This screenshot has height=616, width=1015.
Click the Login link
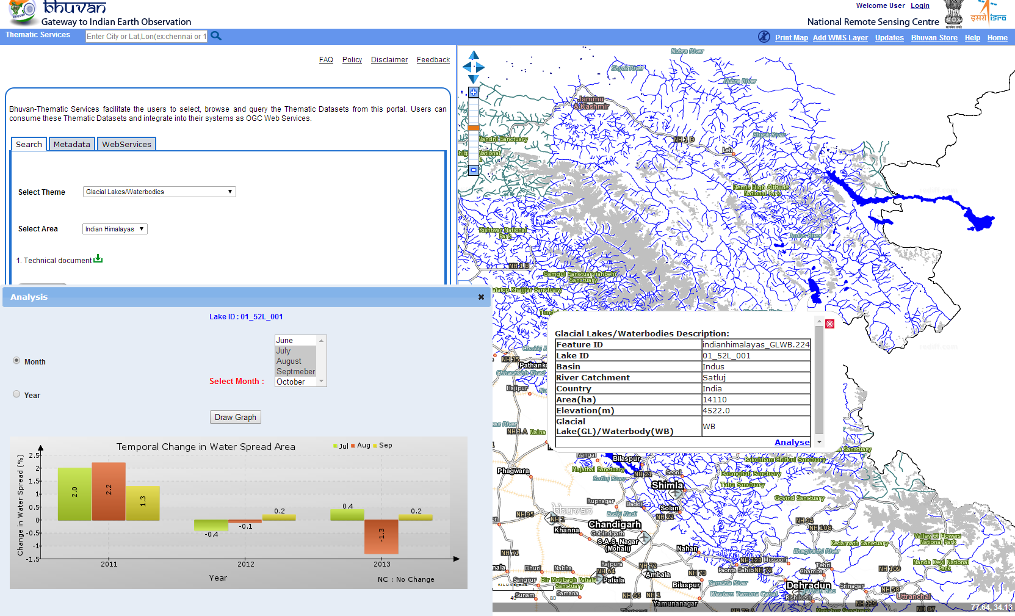pyautogui.click(x=920, y=5)
